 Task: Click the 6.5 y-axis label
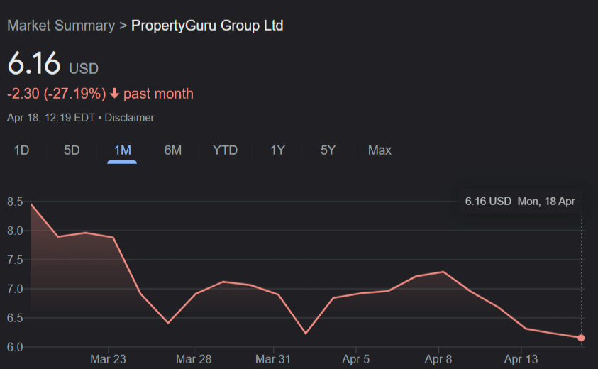pyautogui.click(x=15, y=318)
